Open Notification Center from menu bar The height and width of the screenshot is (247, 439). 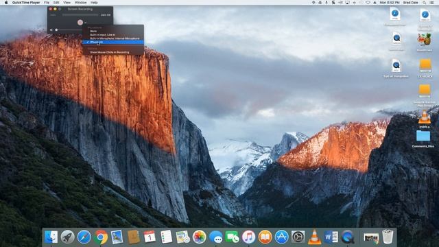click(x=432, y=3)
